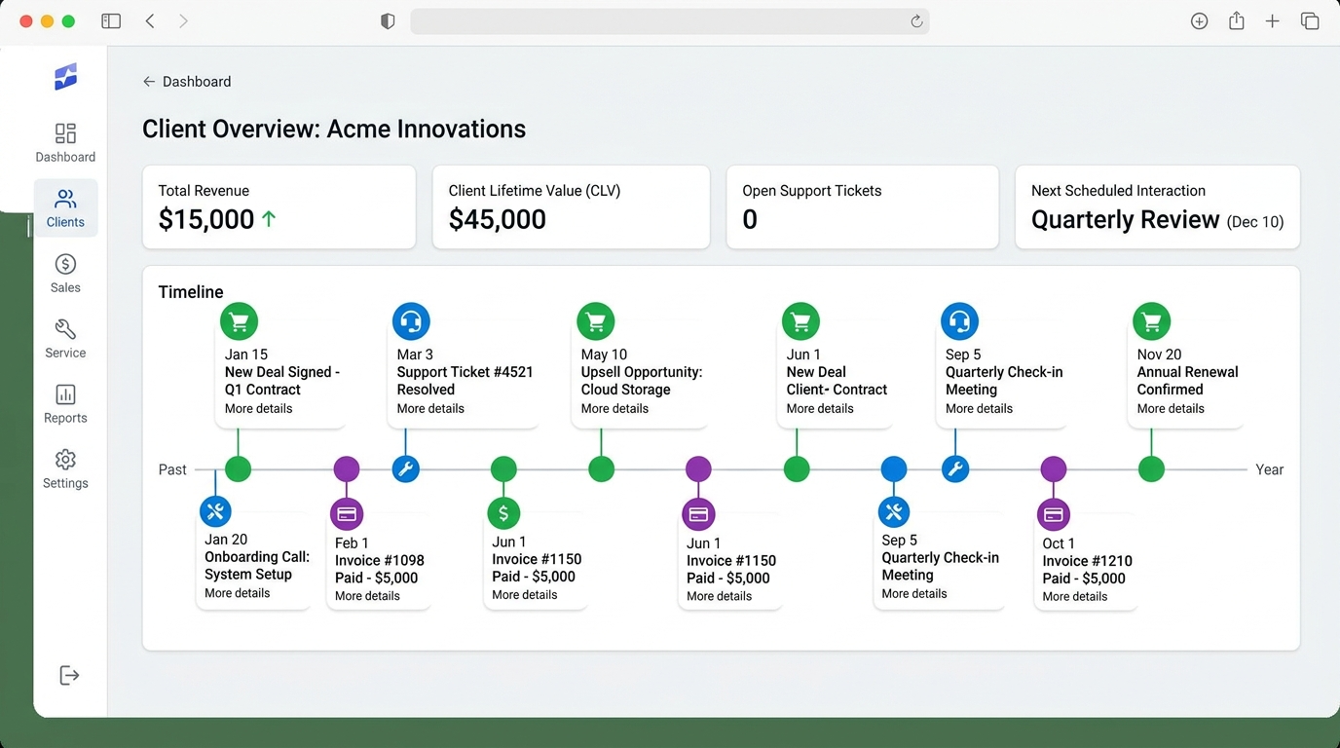Click 'Annual Renewal Confirmed' title
The height and width of the screenshot is (748, 1340).
tap(1187, 381)
